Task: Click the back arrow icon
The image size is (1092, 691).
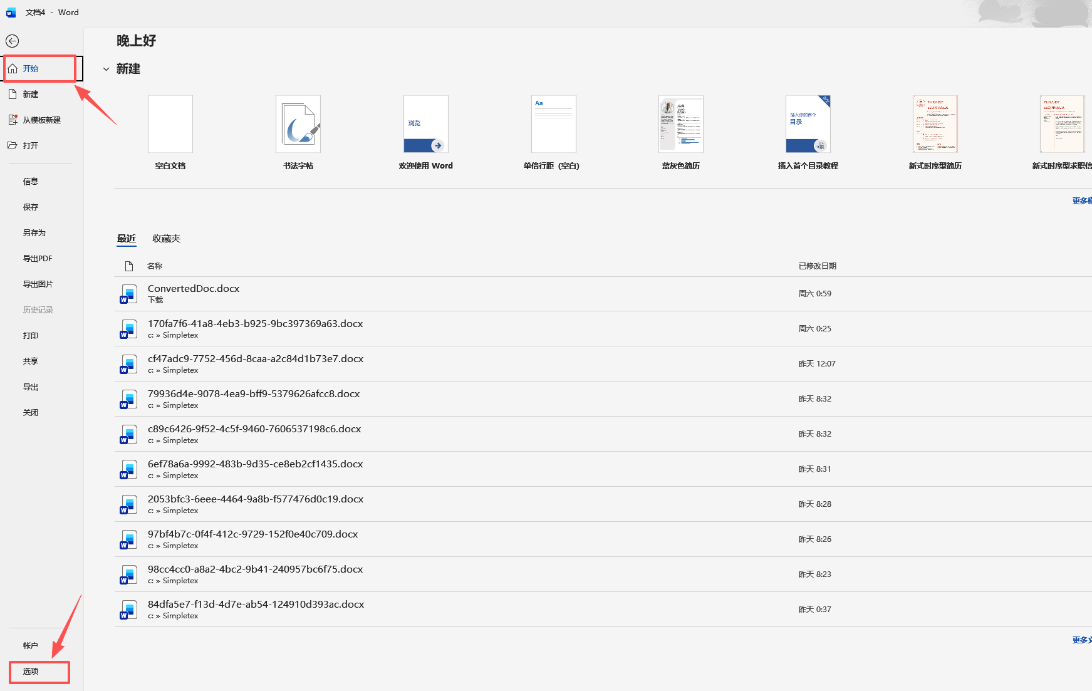Action: [12, 41]
